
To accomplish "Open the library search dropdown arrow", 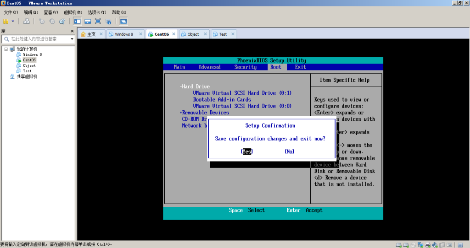I will pyautogui.click(x=72, y=39).
